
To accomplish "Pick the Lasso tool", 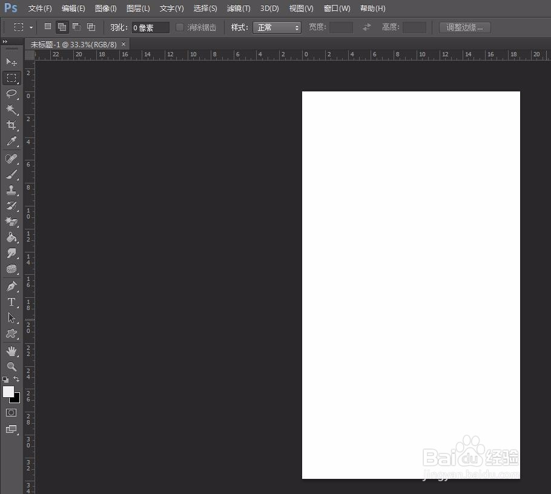I will [11, 94].
